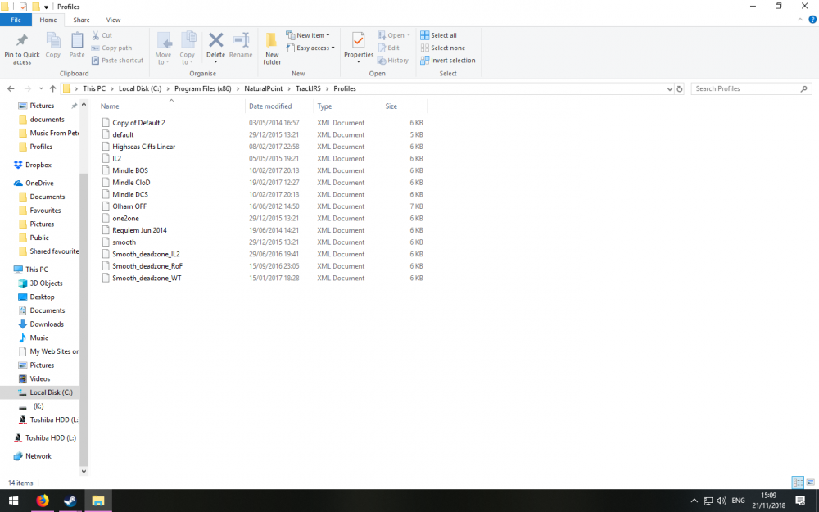
Task: Create a New folder via ribbon icon
Action: pos(272,41)
